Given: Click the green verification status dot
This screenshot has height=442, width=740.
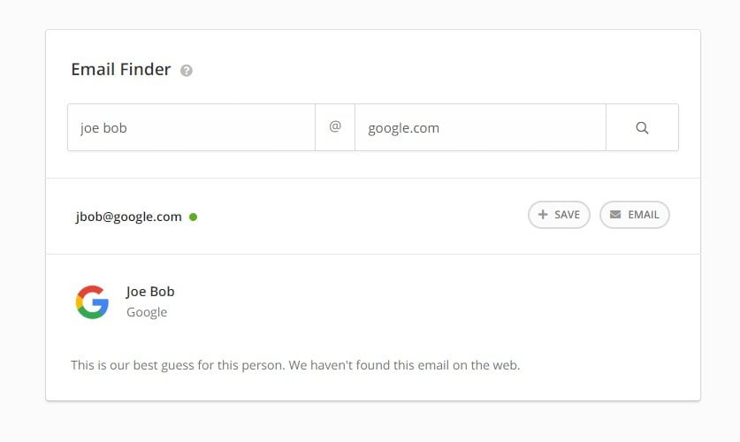Looking at the screenshot, I should click(193, 217).
